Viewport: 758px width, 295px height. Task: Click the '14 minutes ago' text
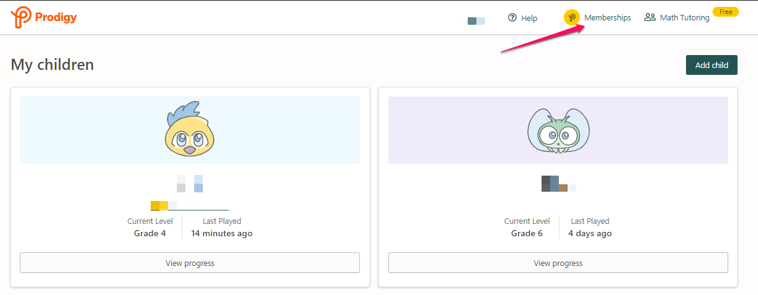pyautogui.click(x=221, y=233)
